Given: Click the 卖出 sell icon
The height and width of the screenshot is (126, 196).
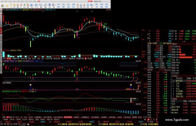Looking at the screenshot, I should (x=24, y=6).
